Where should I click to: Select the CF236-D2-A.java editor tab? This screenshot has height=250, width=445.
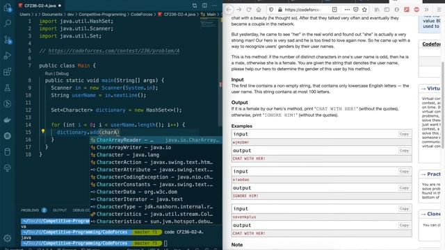tap(40, 6)
